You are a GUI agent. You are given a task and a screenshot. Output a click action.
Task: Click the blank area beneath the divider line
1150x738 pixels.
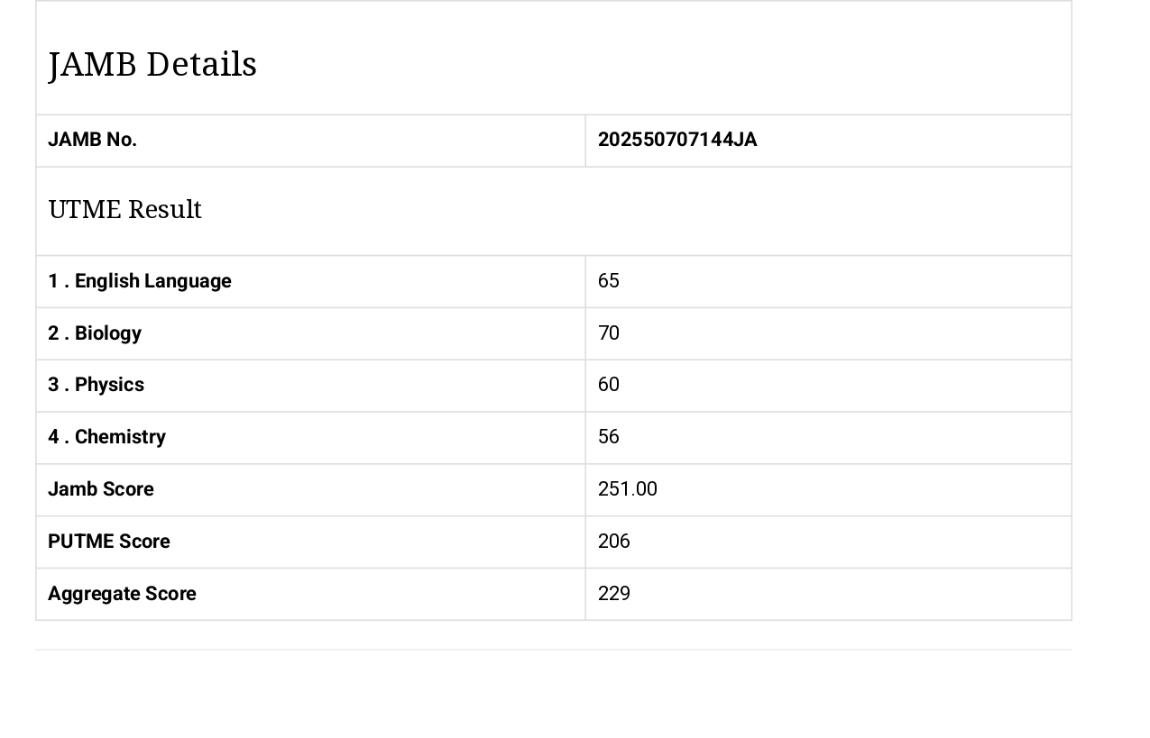pos(554,694)
